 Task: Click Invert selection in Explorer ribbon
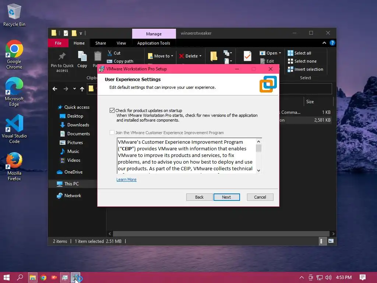tap(305, 69)
